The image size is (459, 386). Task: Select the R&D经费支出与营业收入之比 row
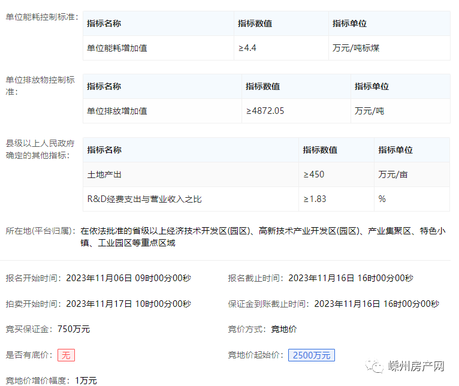click(144, 199)
